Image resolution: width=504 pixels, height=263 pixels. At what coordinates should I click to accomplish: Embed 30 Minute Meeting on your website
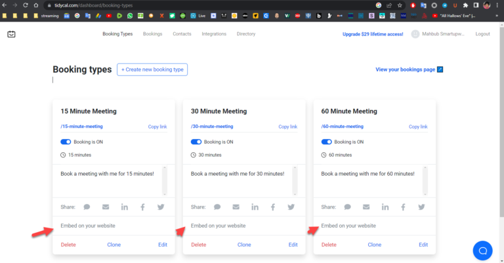(x=219, y=226)
